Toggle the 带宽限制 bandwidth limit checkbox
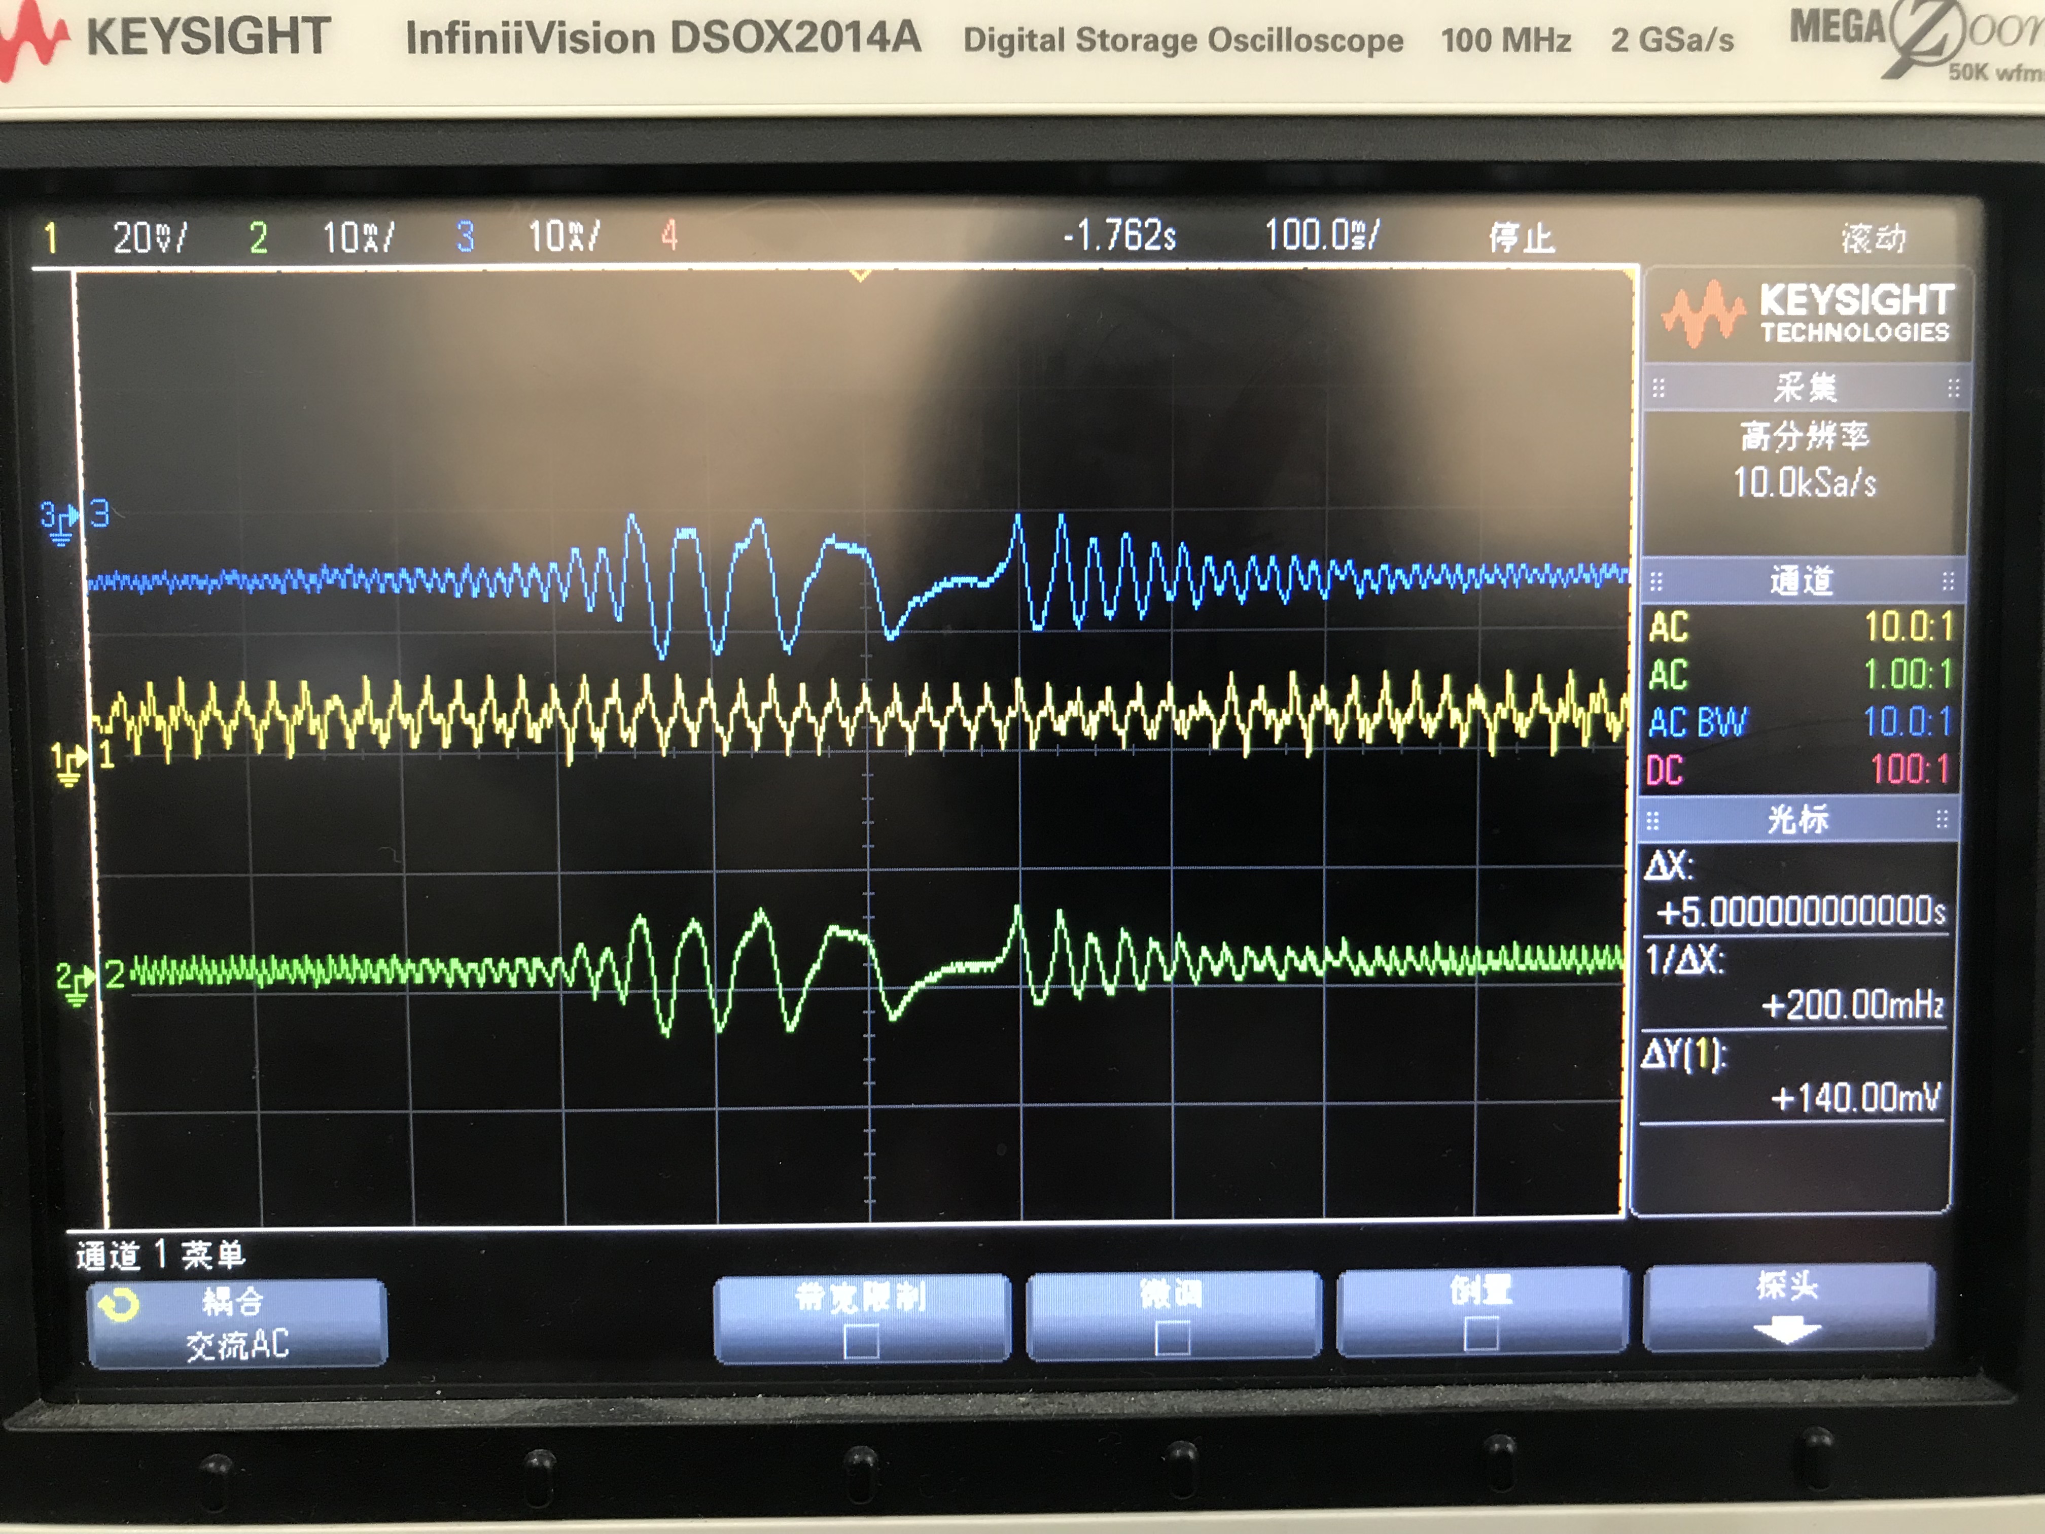The image size is (2045, 1534). [x=861, y=1341]
